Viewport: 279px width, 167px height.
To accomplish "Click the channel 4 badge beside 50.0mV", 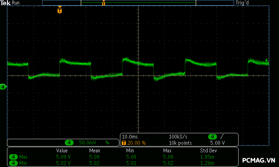I will 70,143.
